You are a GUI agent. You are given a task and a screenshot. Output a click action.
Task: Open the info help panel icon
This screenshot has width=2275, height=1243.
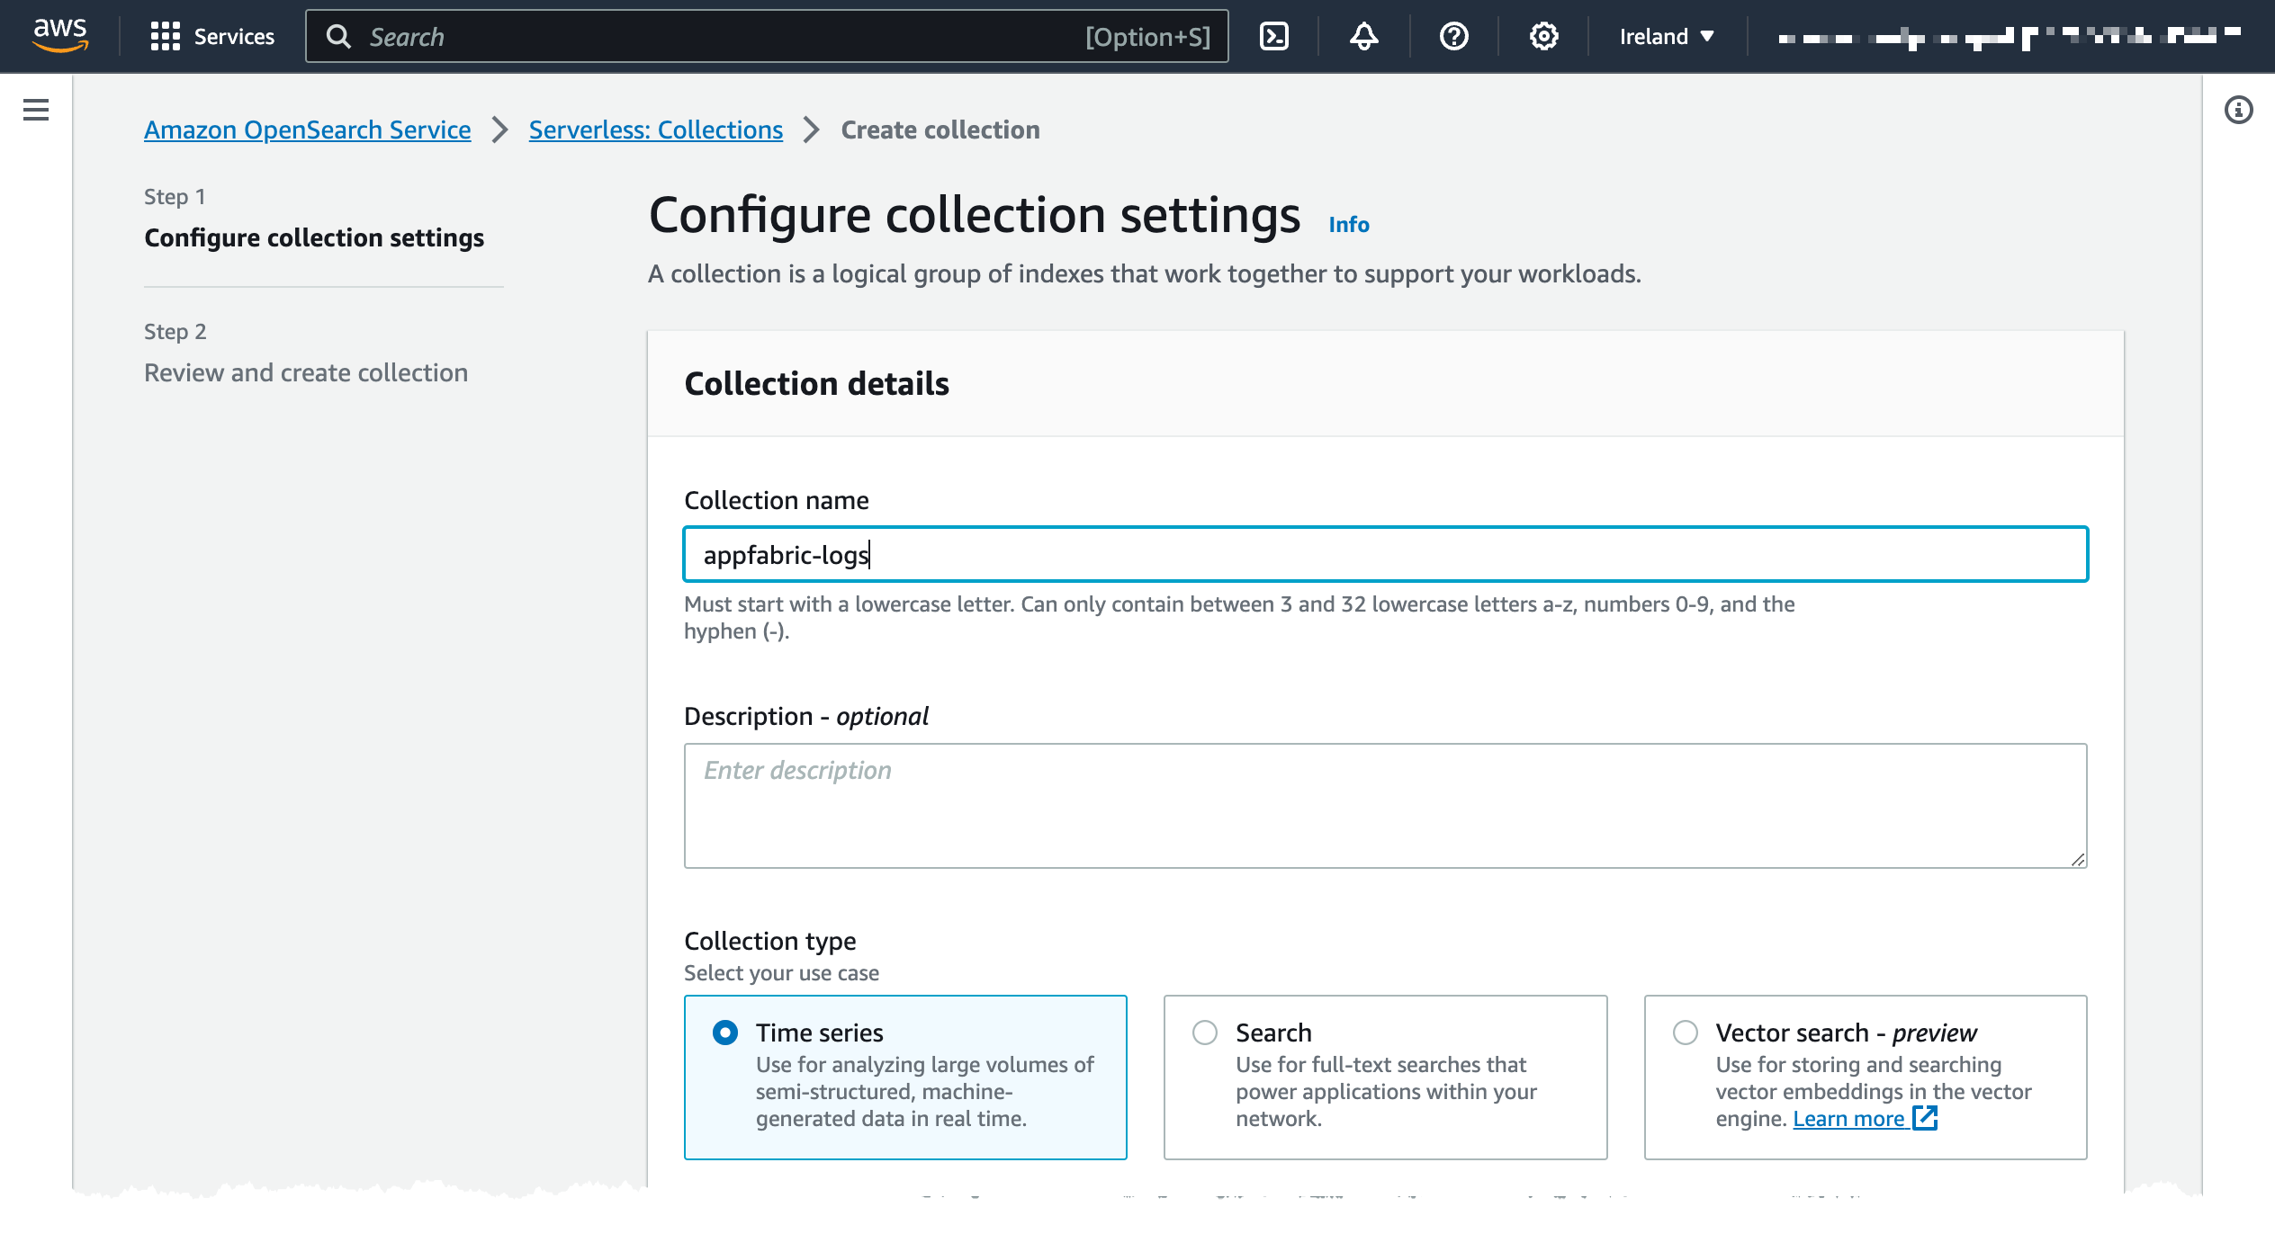point(2238,110)
